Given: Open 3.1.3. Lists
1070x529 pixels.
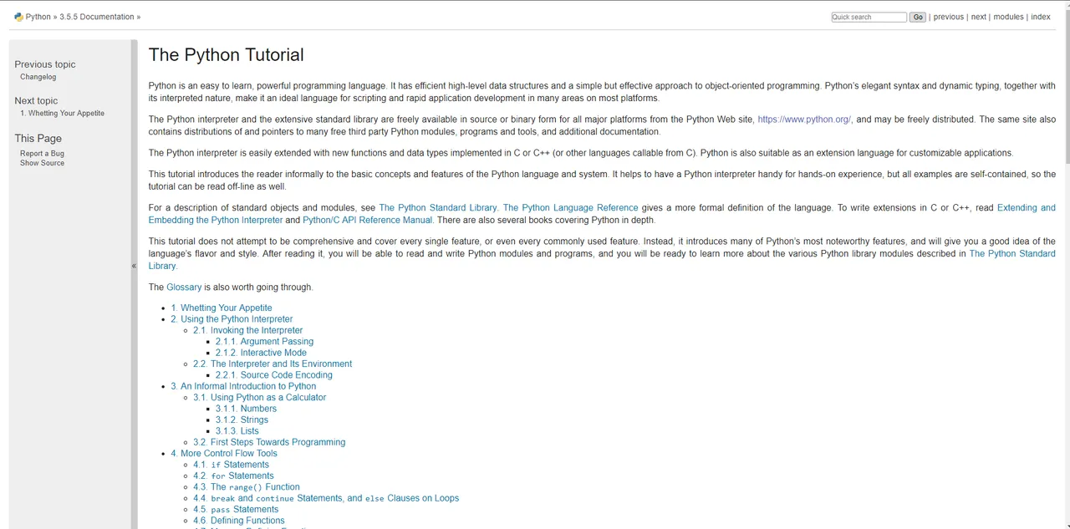Looking at the screenshot, I should [x=237, y=431].
